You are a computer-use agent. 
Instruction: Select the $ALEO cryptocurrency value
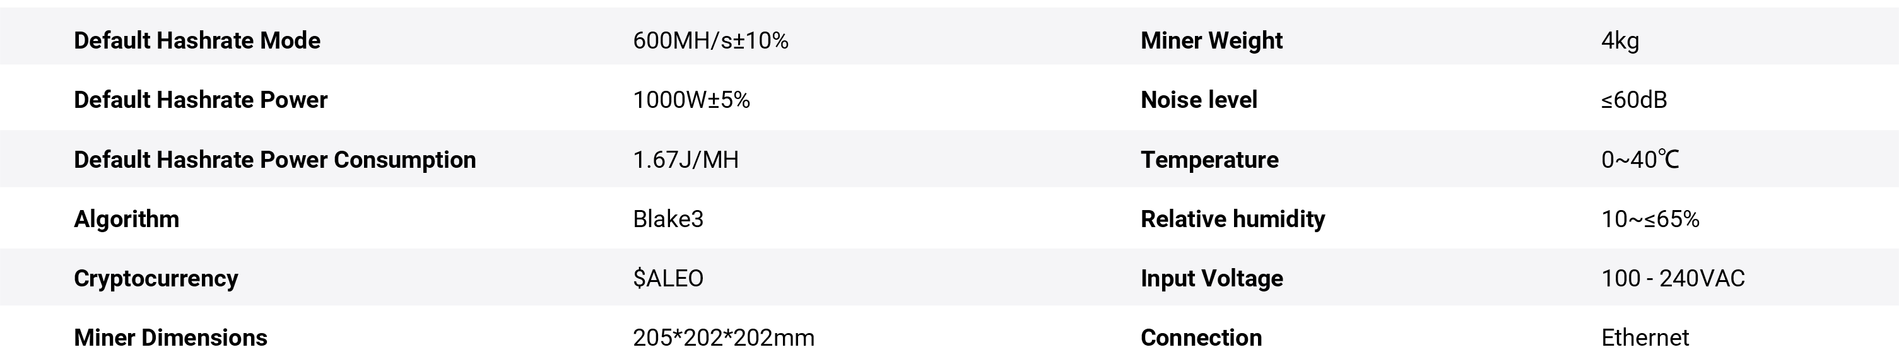[x=668, y=279]
